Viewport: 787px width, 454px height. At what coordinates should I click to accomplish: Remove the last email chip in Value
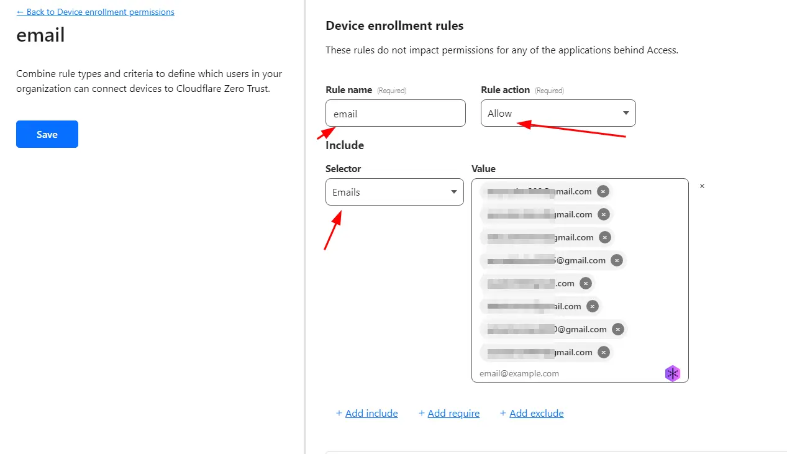[603, 352]
